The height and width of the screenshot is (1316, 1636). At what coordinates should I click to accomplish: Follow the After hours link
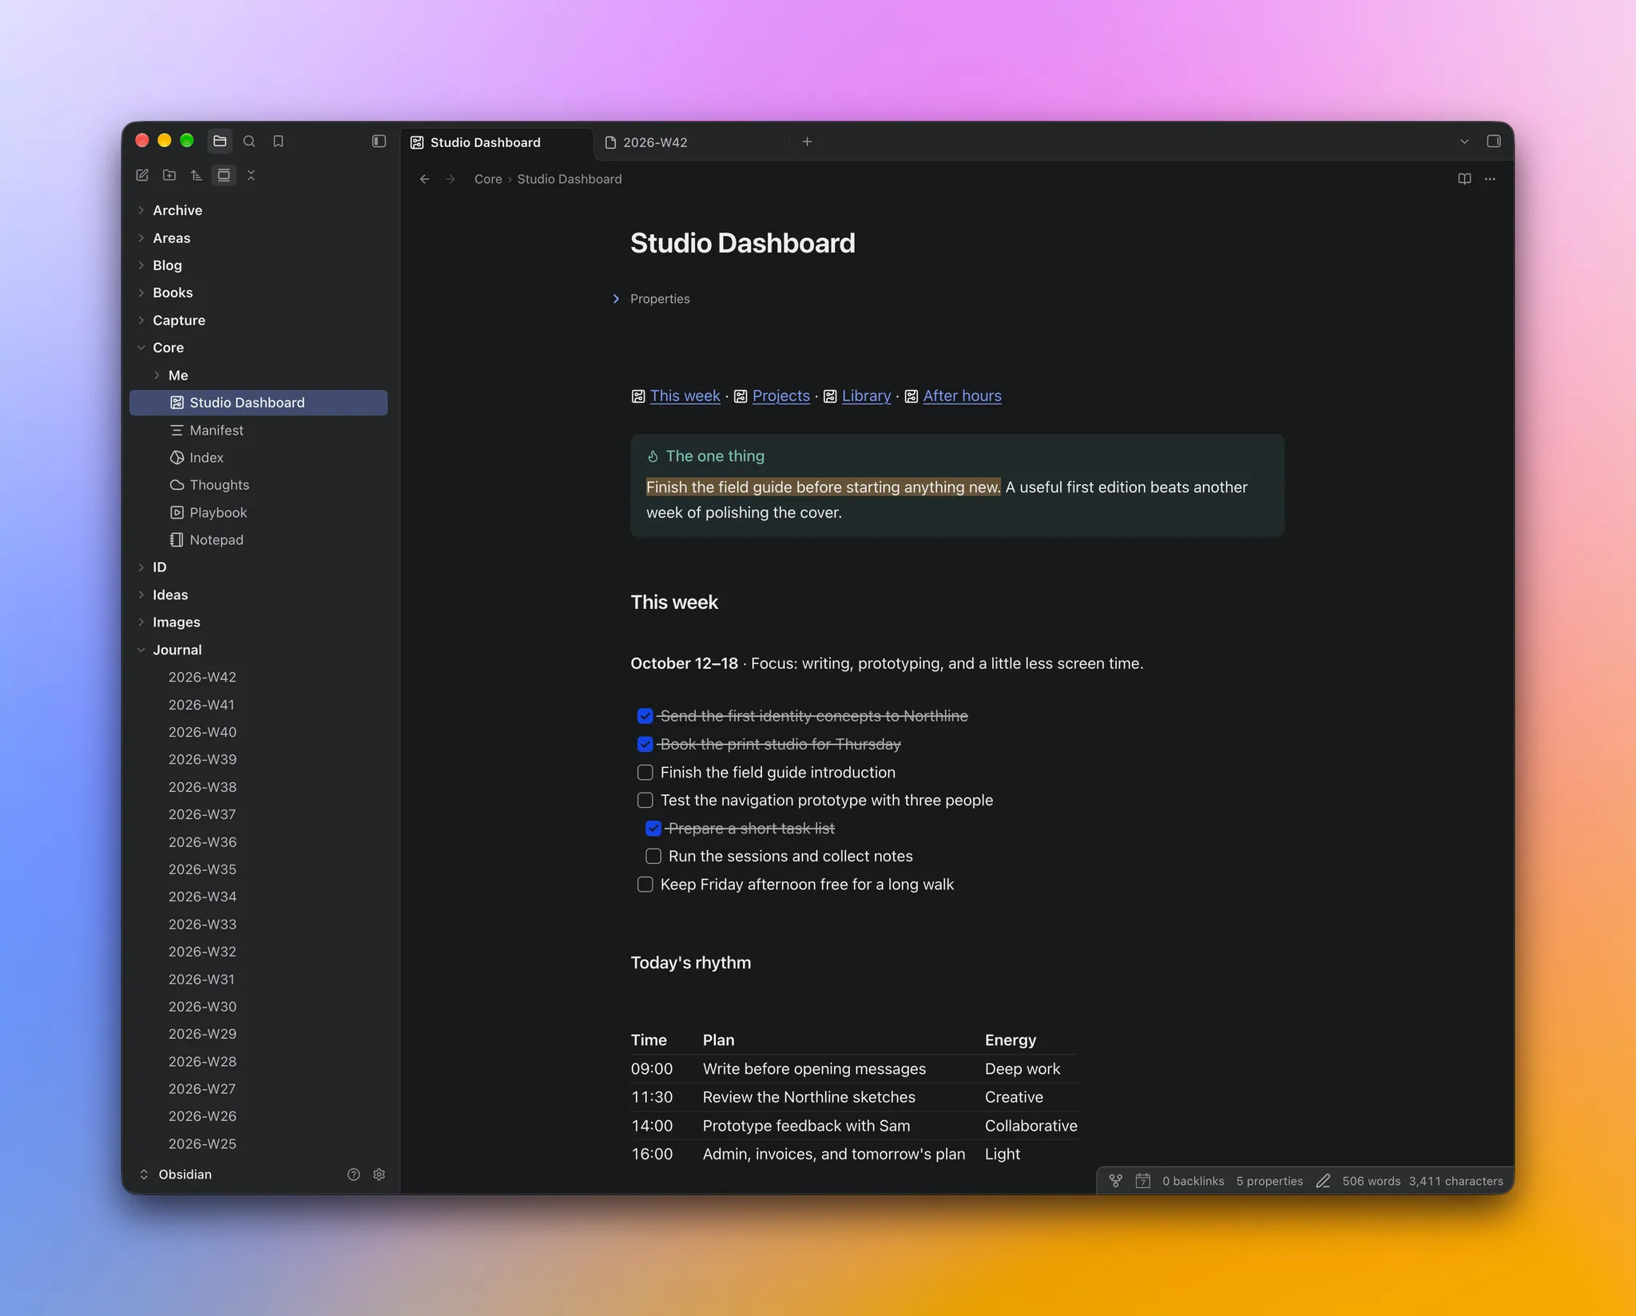962,396
